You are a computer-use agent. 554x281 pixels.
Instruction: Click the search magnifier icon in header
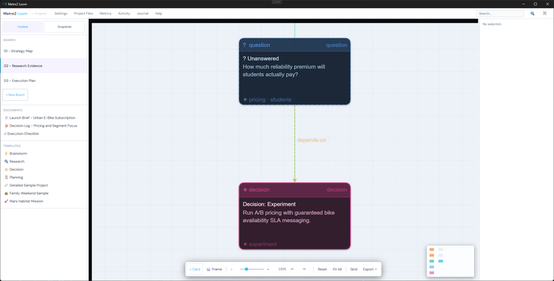[532, 14]
